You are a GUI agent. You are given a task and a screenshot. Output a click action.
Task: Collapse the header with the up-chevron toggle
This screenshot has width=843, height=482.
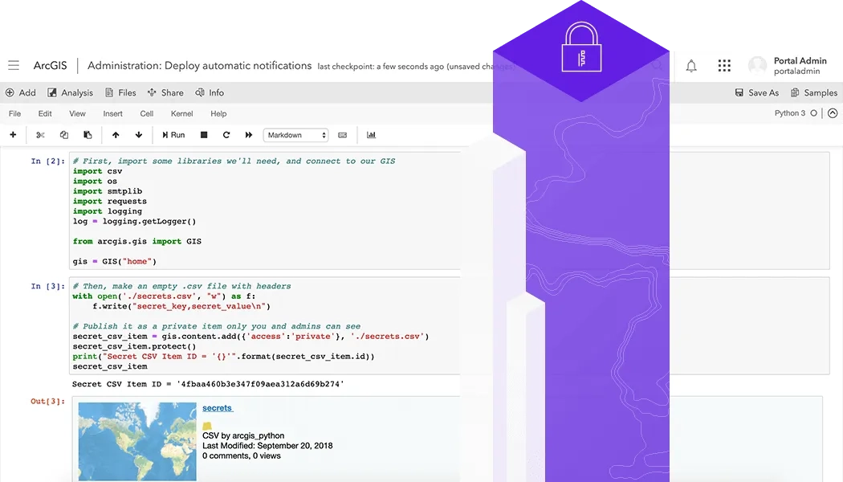(x=833, y=113)
